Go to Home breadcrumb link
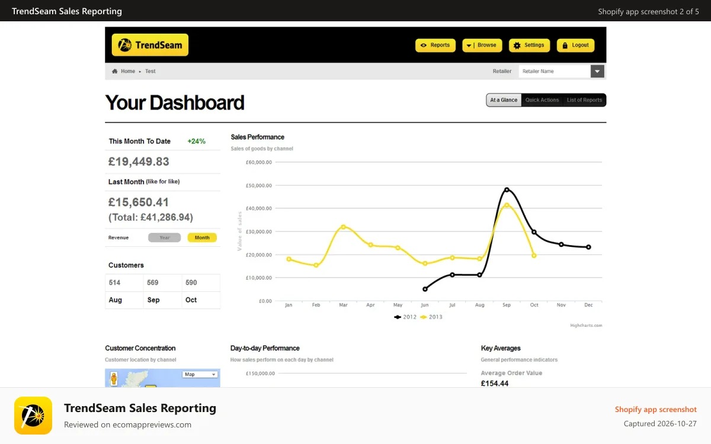Viewport: 711px width, 444px height. click(128, 71)
